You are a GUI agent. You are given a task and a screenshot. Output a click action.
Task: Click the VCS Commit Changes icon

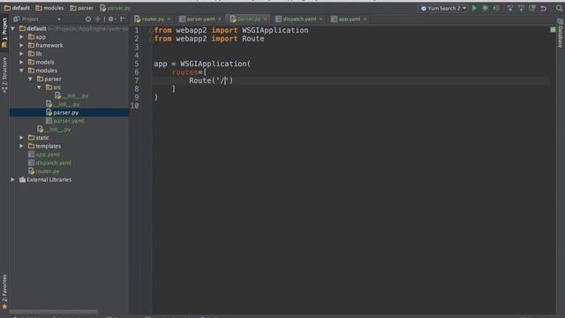[521, 8]
